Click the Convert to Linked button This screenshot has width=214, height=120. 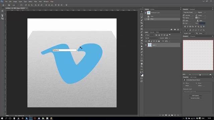click(x=195, y=98)
